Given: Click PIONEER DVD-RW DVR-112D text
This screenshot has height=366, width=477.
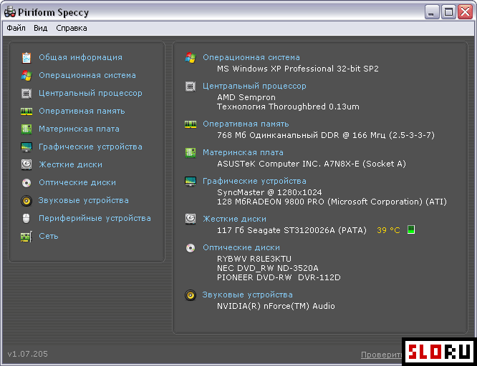Looking at the screenshot, I should [x=279, y=278].
